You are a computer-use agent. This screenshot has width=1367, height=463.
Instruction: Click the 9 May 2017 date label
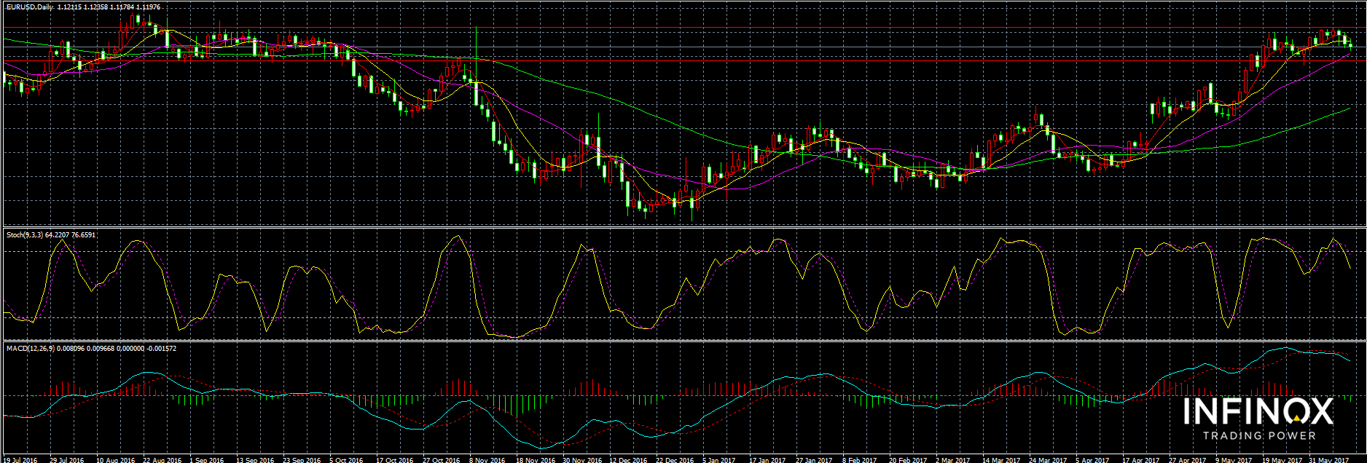coord(1234,459)
